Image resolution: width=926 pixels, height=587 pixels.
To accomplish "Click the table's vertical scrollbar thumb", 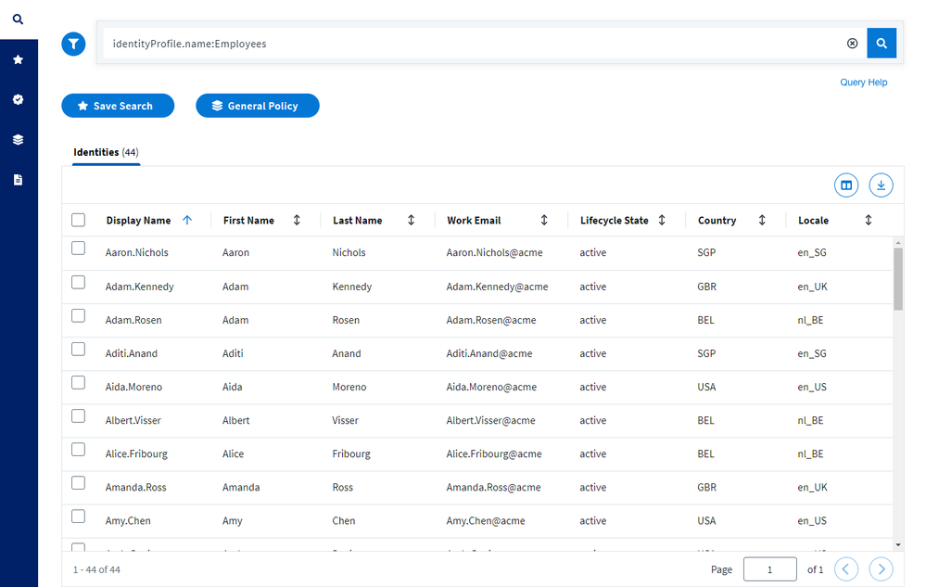I will point(897,278).
